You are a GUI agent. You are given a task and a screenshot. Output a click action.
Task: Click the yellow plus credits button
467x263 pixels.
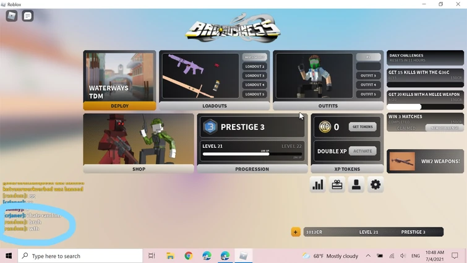(x=296, y=232)
